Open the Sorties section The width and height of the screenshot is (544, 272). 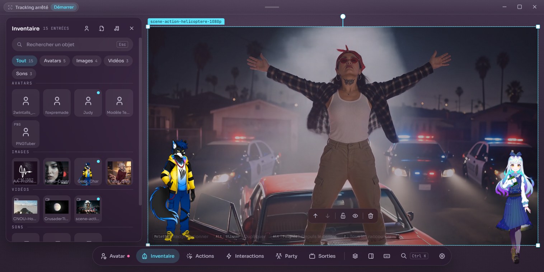(x=322, y=256)
